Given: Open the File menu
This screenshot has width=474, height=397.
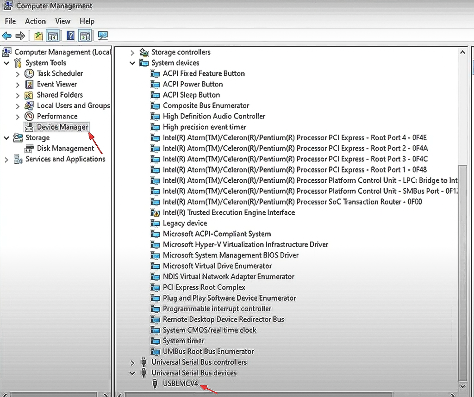Looking at the screenshot, I should click(10, 21).
